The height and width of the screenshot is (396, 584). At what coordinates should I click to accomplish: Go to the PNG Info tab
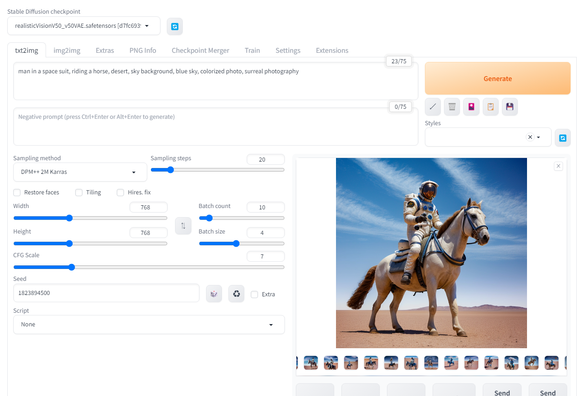143,51
